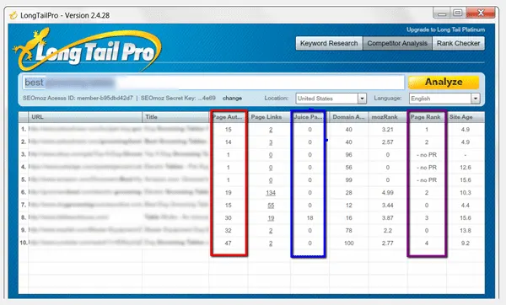Click Site Age value 4.4
Viewport: 506px width, 305px height.
click(x=466, y=206)
